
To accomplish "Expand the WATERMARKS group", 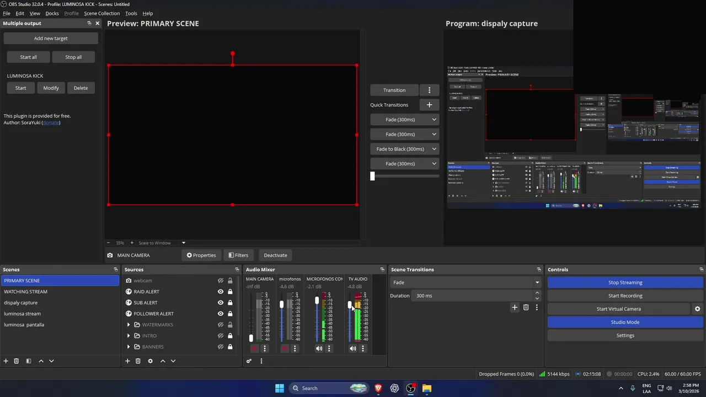I will [129, 325].
